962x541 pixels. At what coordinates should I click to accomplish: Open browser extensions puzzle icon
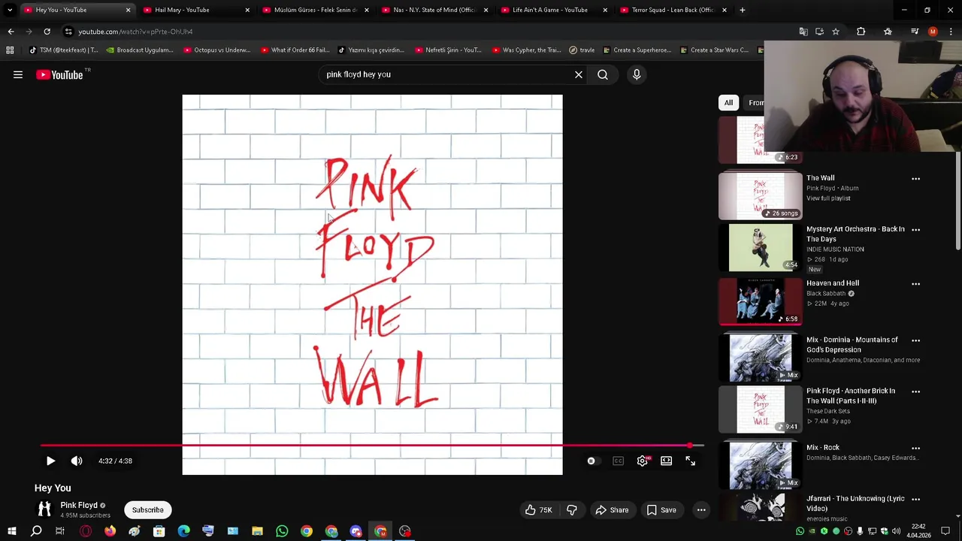[861, 32]
